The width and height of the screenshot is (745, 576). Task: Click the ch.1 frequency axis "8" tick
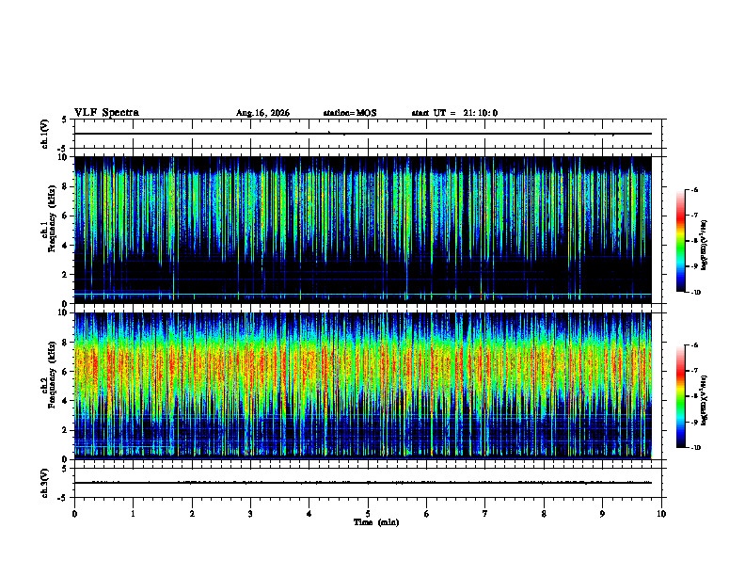point(66,186)
